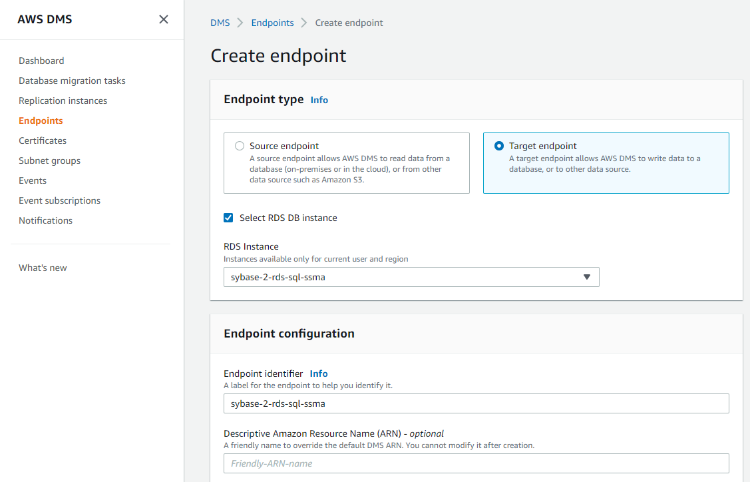Open Notifications in the sidebar
Screen dimensions: 750x482
click(45, 220)
